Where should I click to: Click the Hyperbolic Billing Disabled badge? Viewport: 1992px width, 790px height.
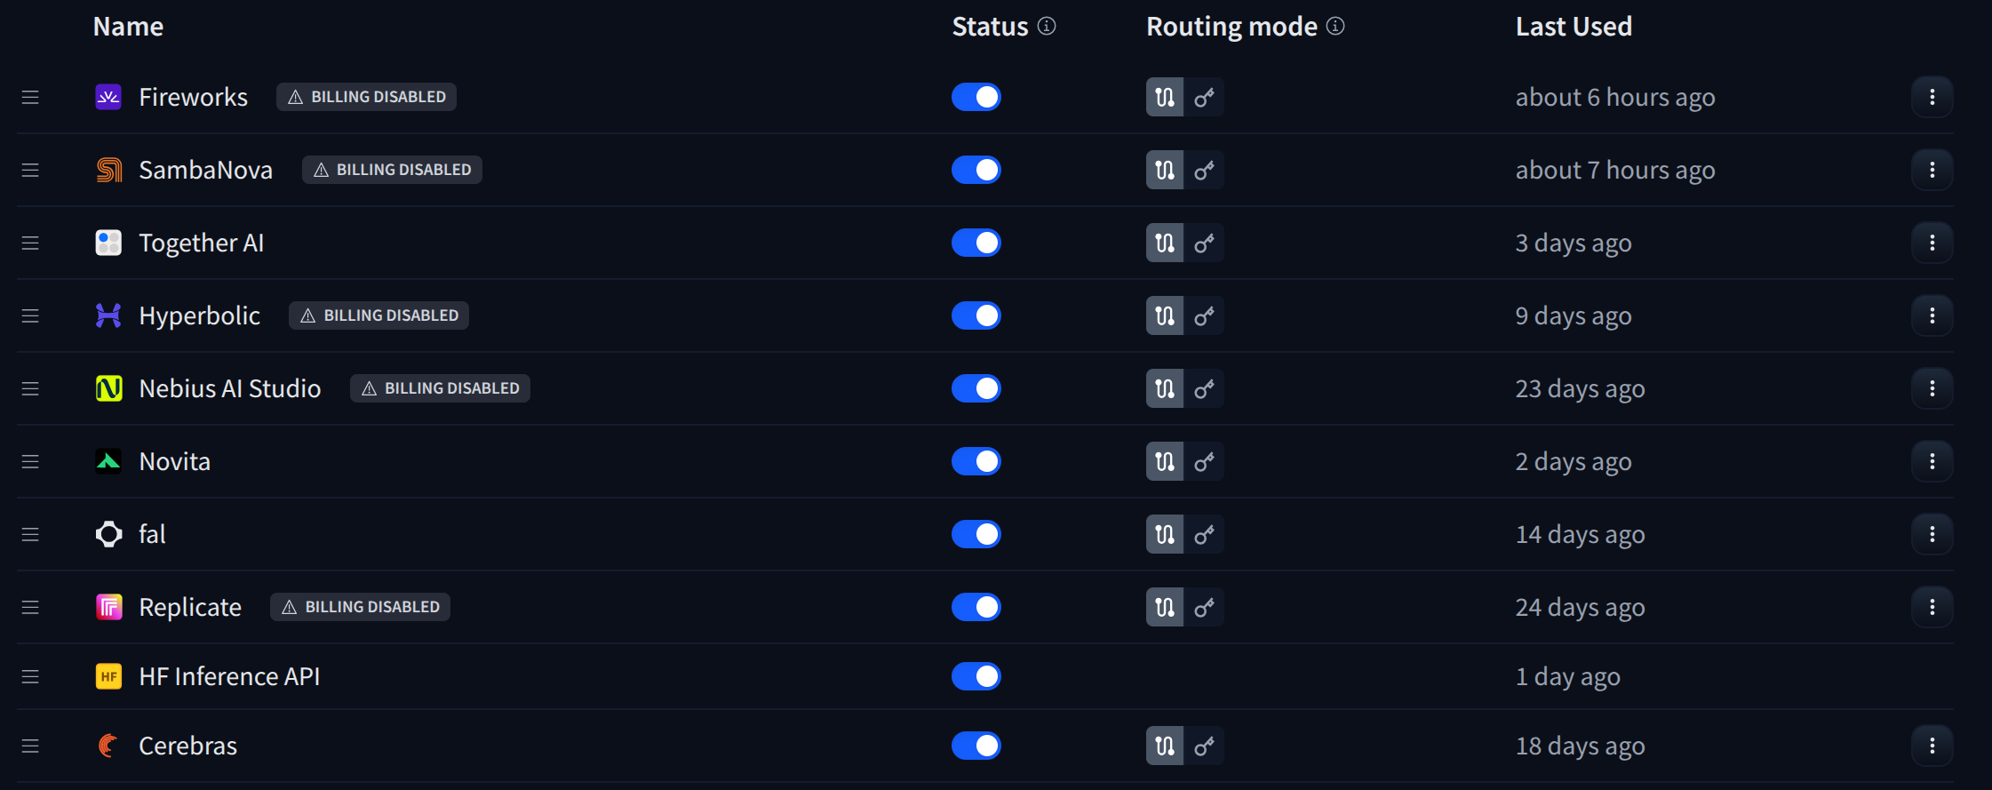pos(379,315)
